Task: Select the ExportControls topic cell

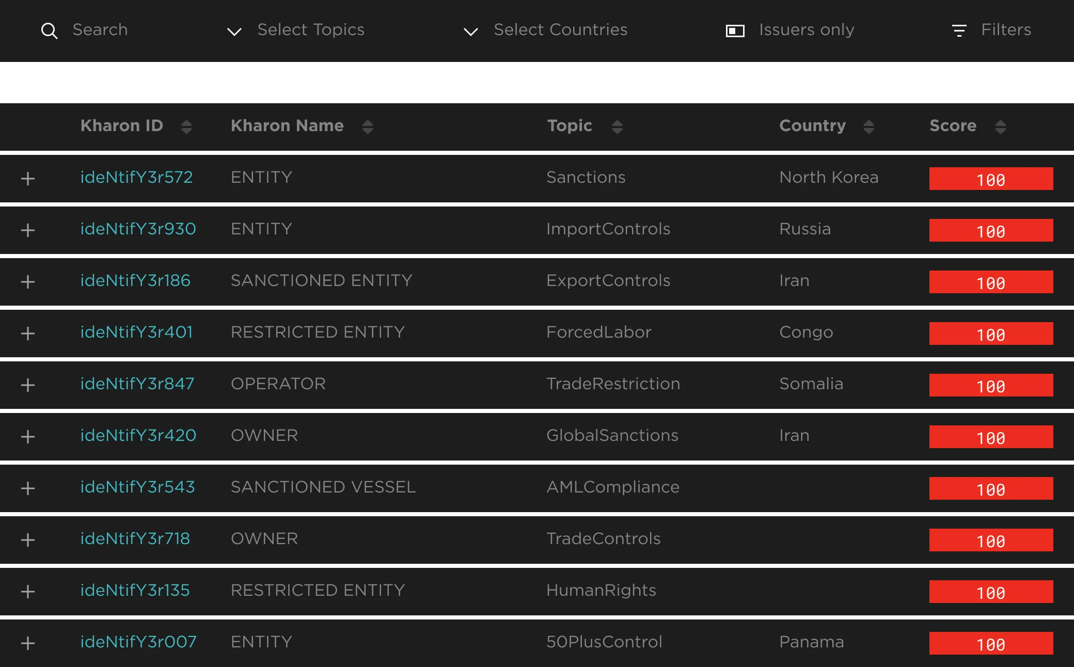Action: [x=608, y=281]
